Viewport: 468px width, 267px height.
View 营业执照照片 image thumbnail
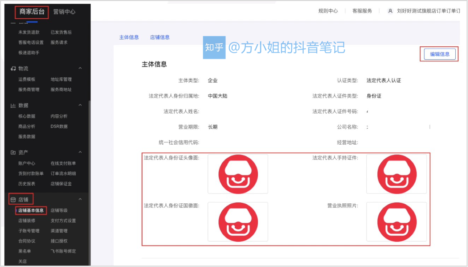pyautogui.click(x=397, y=222)
